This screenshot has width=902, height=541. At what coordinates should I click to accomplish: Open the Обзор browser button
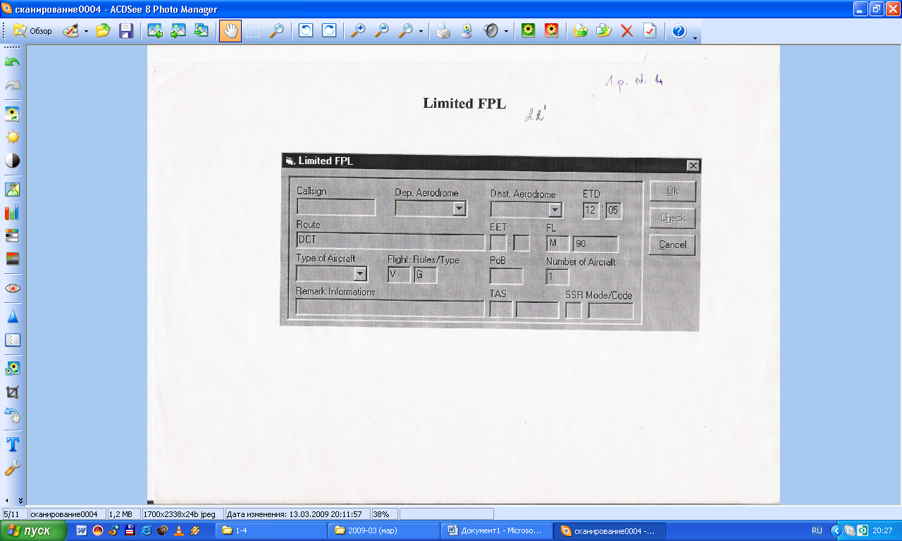pyautogui.click(x=32, y=31)
